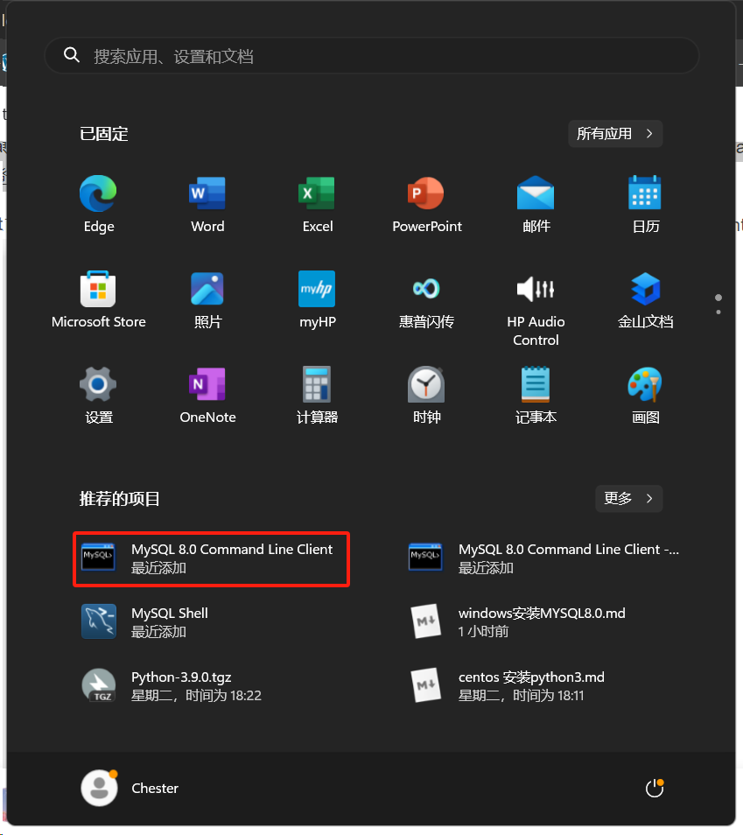Screen dimensions: 743x835
Task: Click the search apps input box
Action: coord(372,55)
